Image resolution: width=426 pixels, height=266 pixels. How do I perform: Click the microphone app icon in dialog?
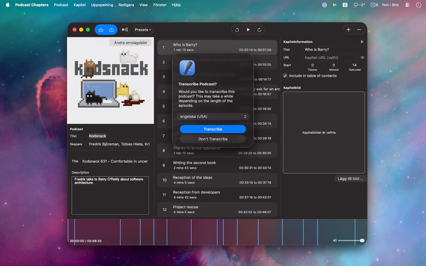click(x=187, y=68)
